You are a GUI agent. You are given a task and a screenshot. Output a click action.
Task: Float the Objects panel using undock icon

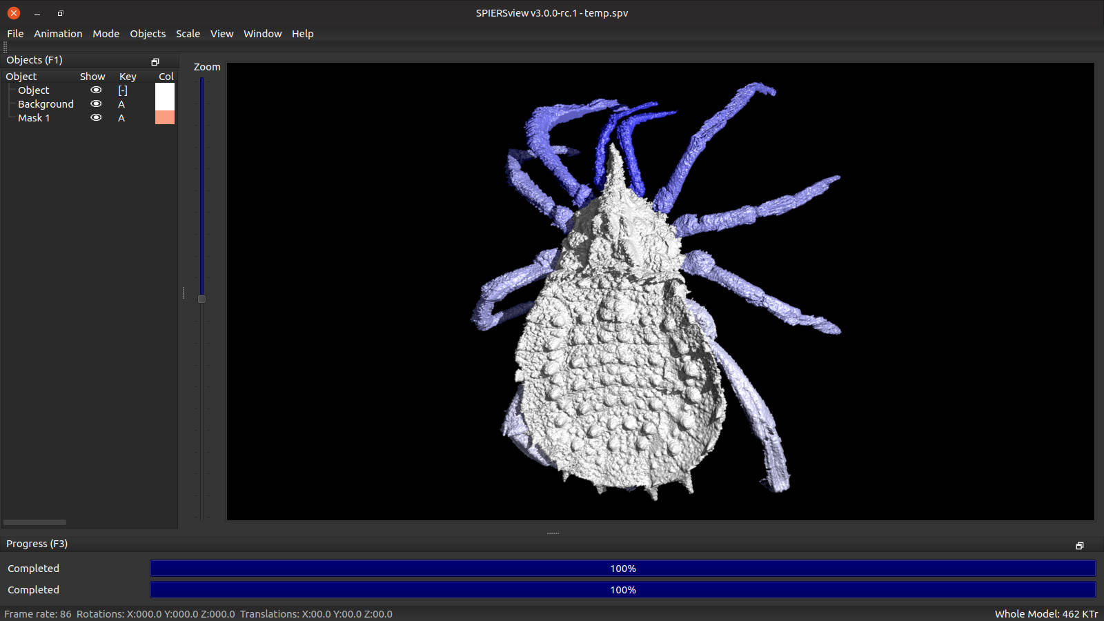click(x=155, y=62)
